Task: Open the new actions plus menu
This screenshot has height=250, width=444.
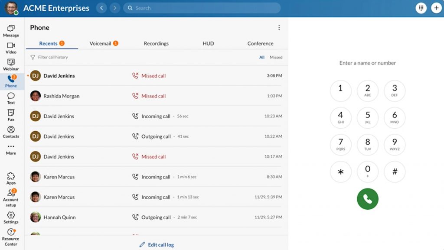Action: pos(437,8)
